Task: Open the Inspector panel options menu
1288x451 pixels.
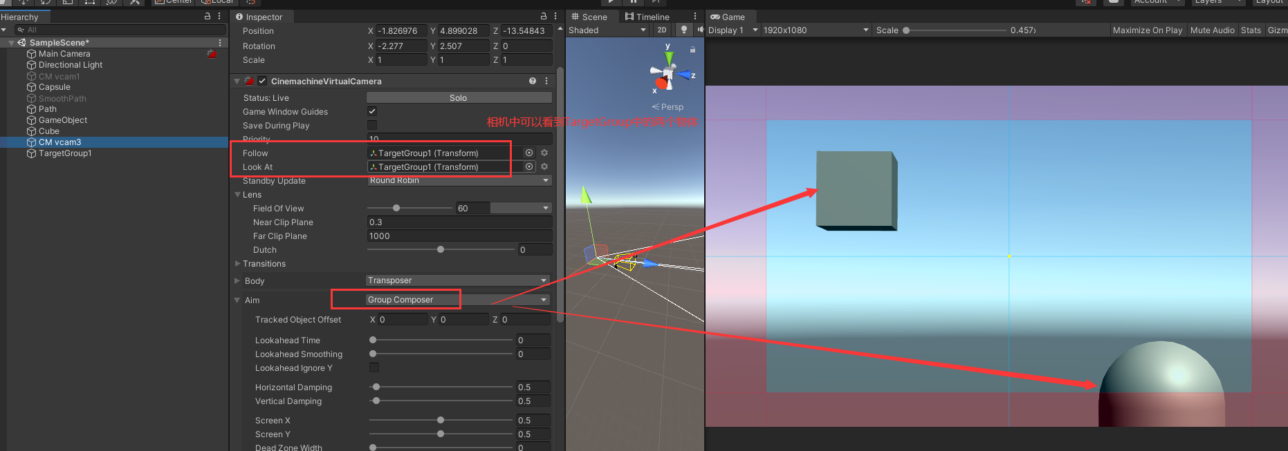Action: click(555, 16)
